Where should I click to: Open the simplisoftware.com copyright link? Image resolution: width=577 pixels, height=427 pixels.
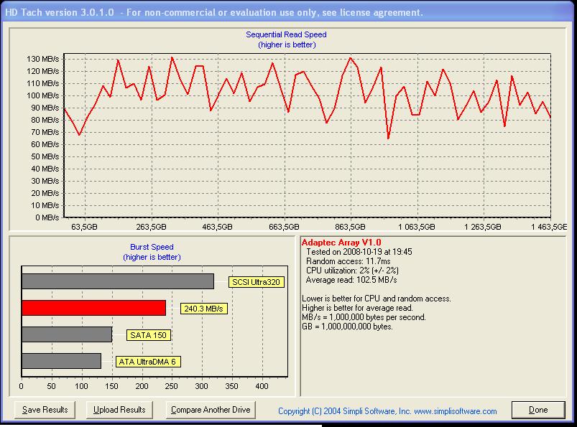387,410
